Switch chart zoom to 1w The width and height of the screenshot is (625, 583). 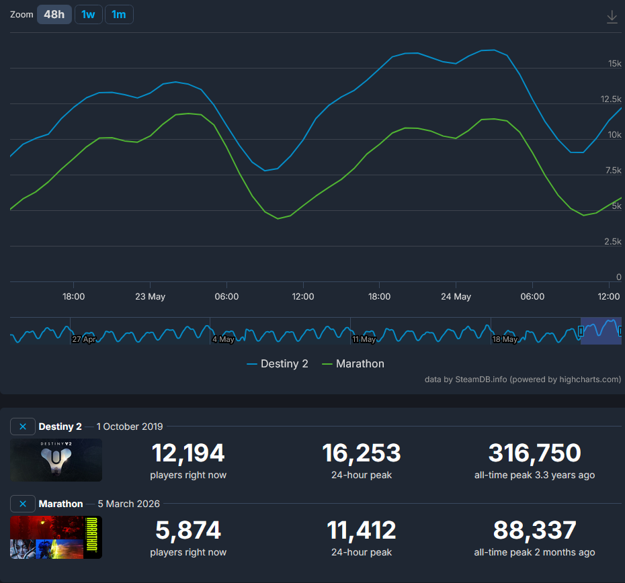[88, 15]
